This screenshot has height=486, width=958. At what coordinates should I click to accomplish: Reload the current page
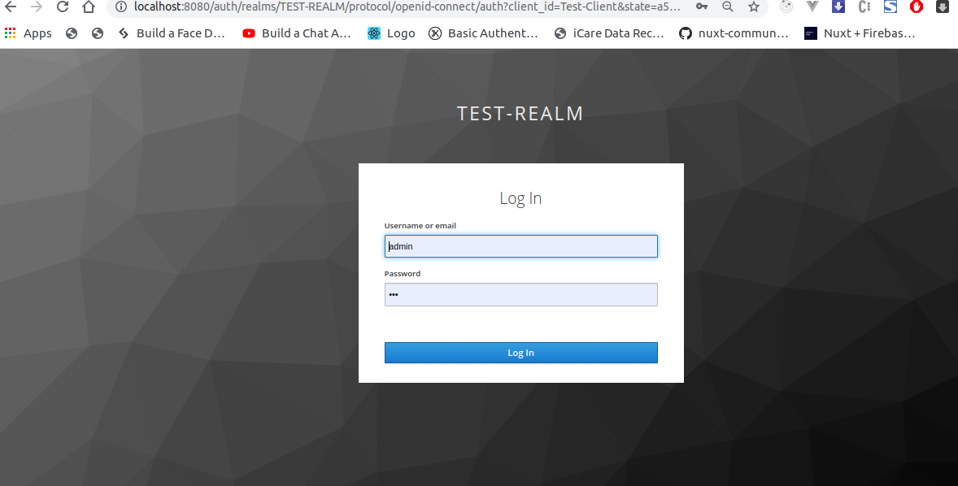coord(62,7)
